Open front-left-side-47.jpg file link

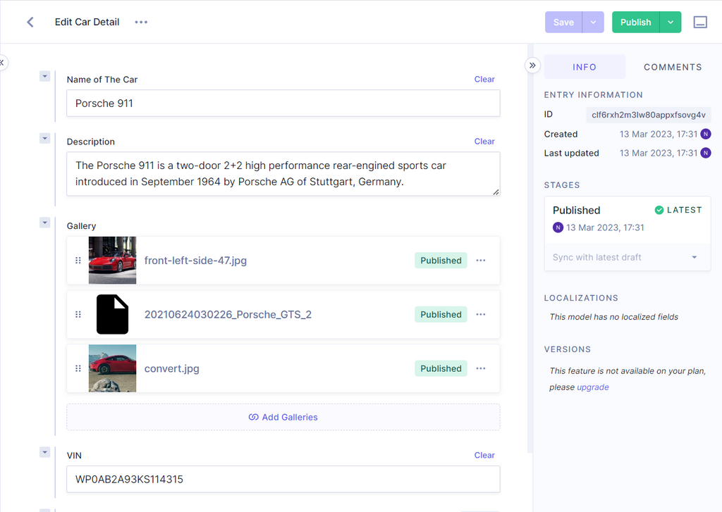pyautogui.click(x=196, y=261)
